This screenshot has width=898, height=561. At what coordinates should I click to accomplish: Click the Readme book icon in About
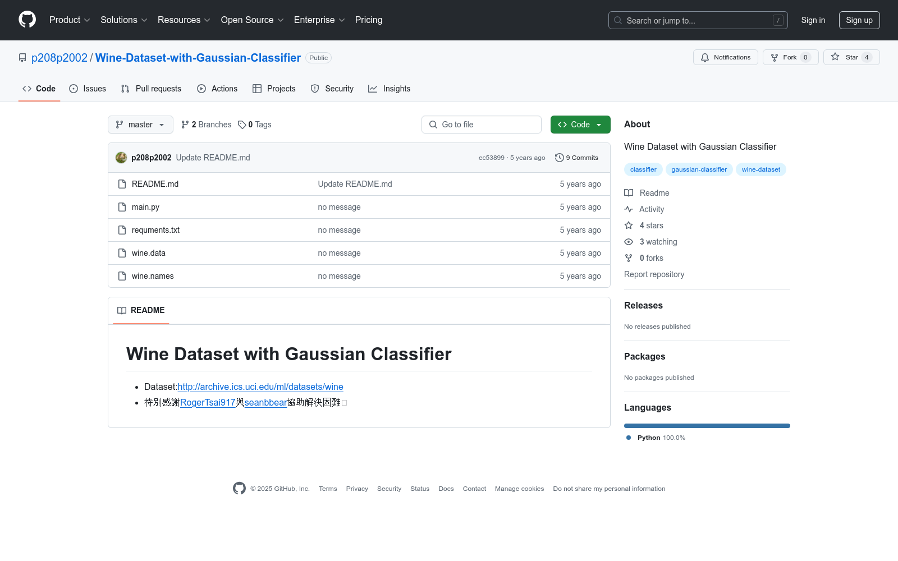coord(629,193)
